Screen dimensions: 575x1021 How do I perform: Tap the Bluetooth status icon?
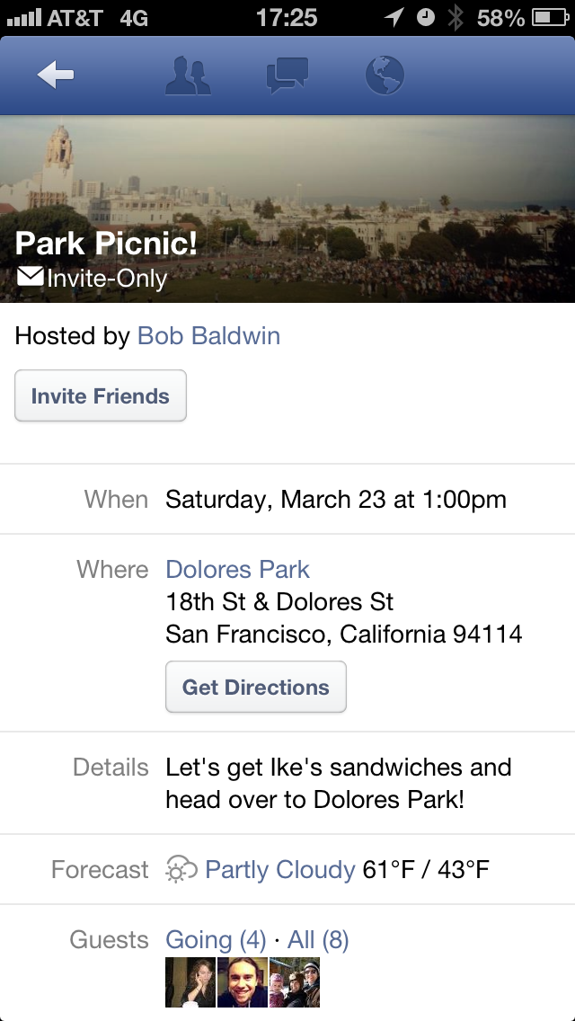(456, 17)
